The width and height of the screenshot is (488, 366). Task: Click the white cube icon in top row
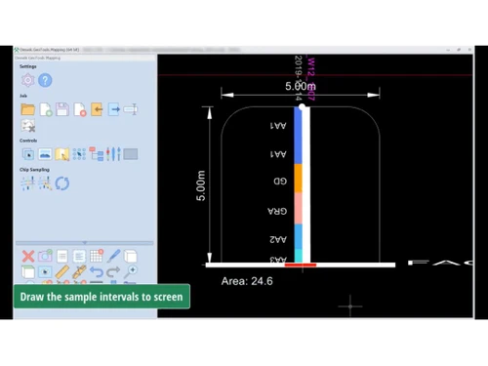pyautogui.click(x=131, y=257)
